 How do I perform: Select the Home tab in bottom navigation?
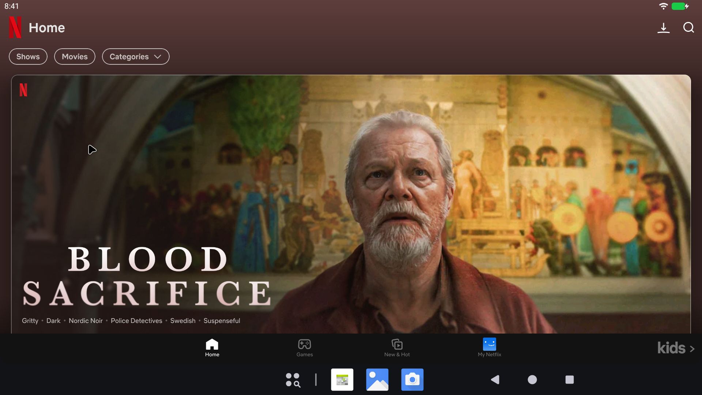pos(212,348)
